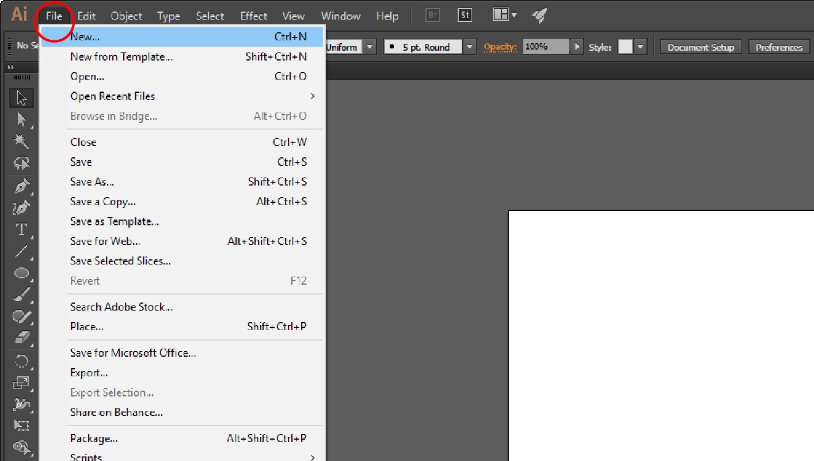Select the Selection tool
The image size is (814, 461).
pyautogui.click(x=21, y=98)
